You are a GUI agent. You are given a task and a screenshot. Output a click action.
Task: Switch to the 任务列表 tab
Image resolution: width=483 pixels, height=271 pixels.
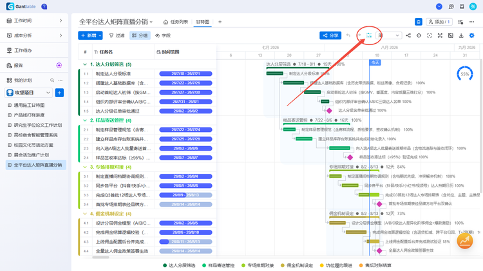(x=176, y=22)
